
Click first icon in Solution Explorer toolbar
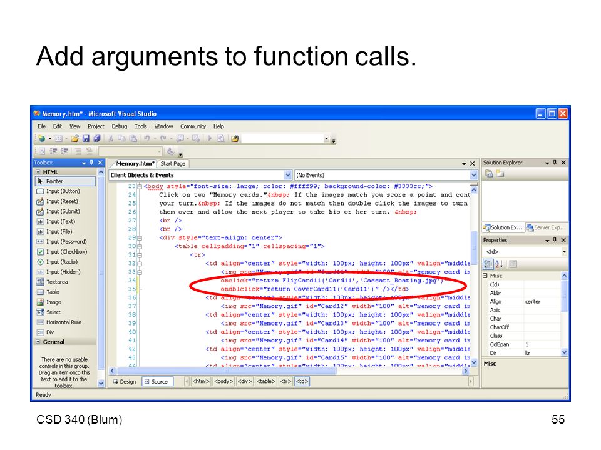click(489, 174)
